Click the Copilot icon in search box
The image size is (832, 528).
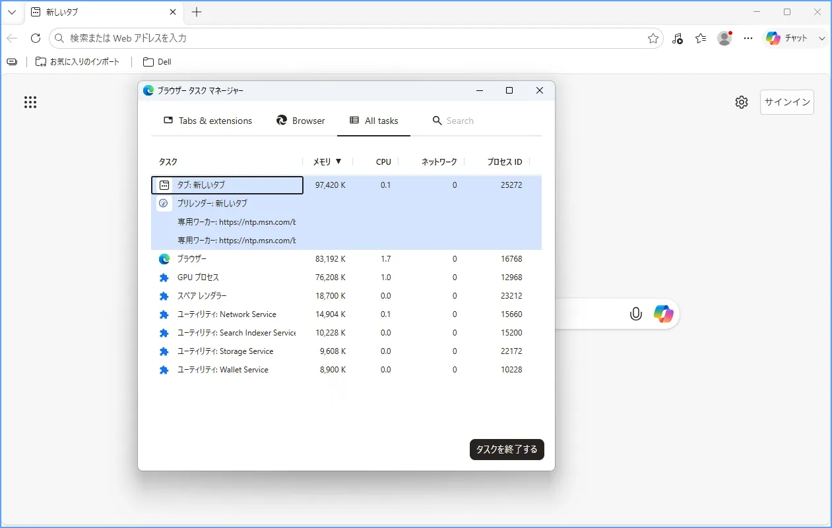(x=664, y=314)
